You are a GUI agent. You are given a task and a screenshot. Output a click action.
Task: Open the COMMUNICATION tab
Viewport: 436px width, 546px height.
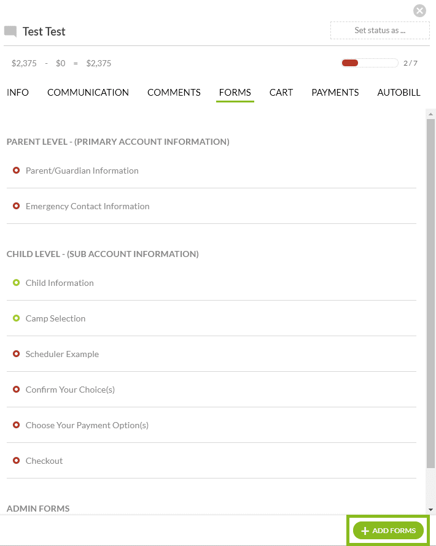point(88,93)
